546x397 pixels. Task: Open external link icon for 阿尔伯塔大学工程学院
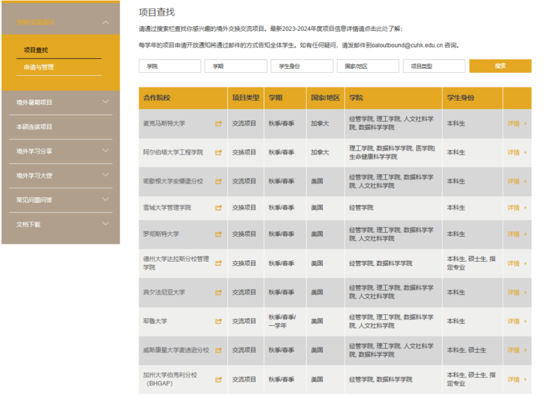click(218, 152)
